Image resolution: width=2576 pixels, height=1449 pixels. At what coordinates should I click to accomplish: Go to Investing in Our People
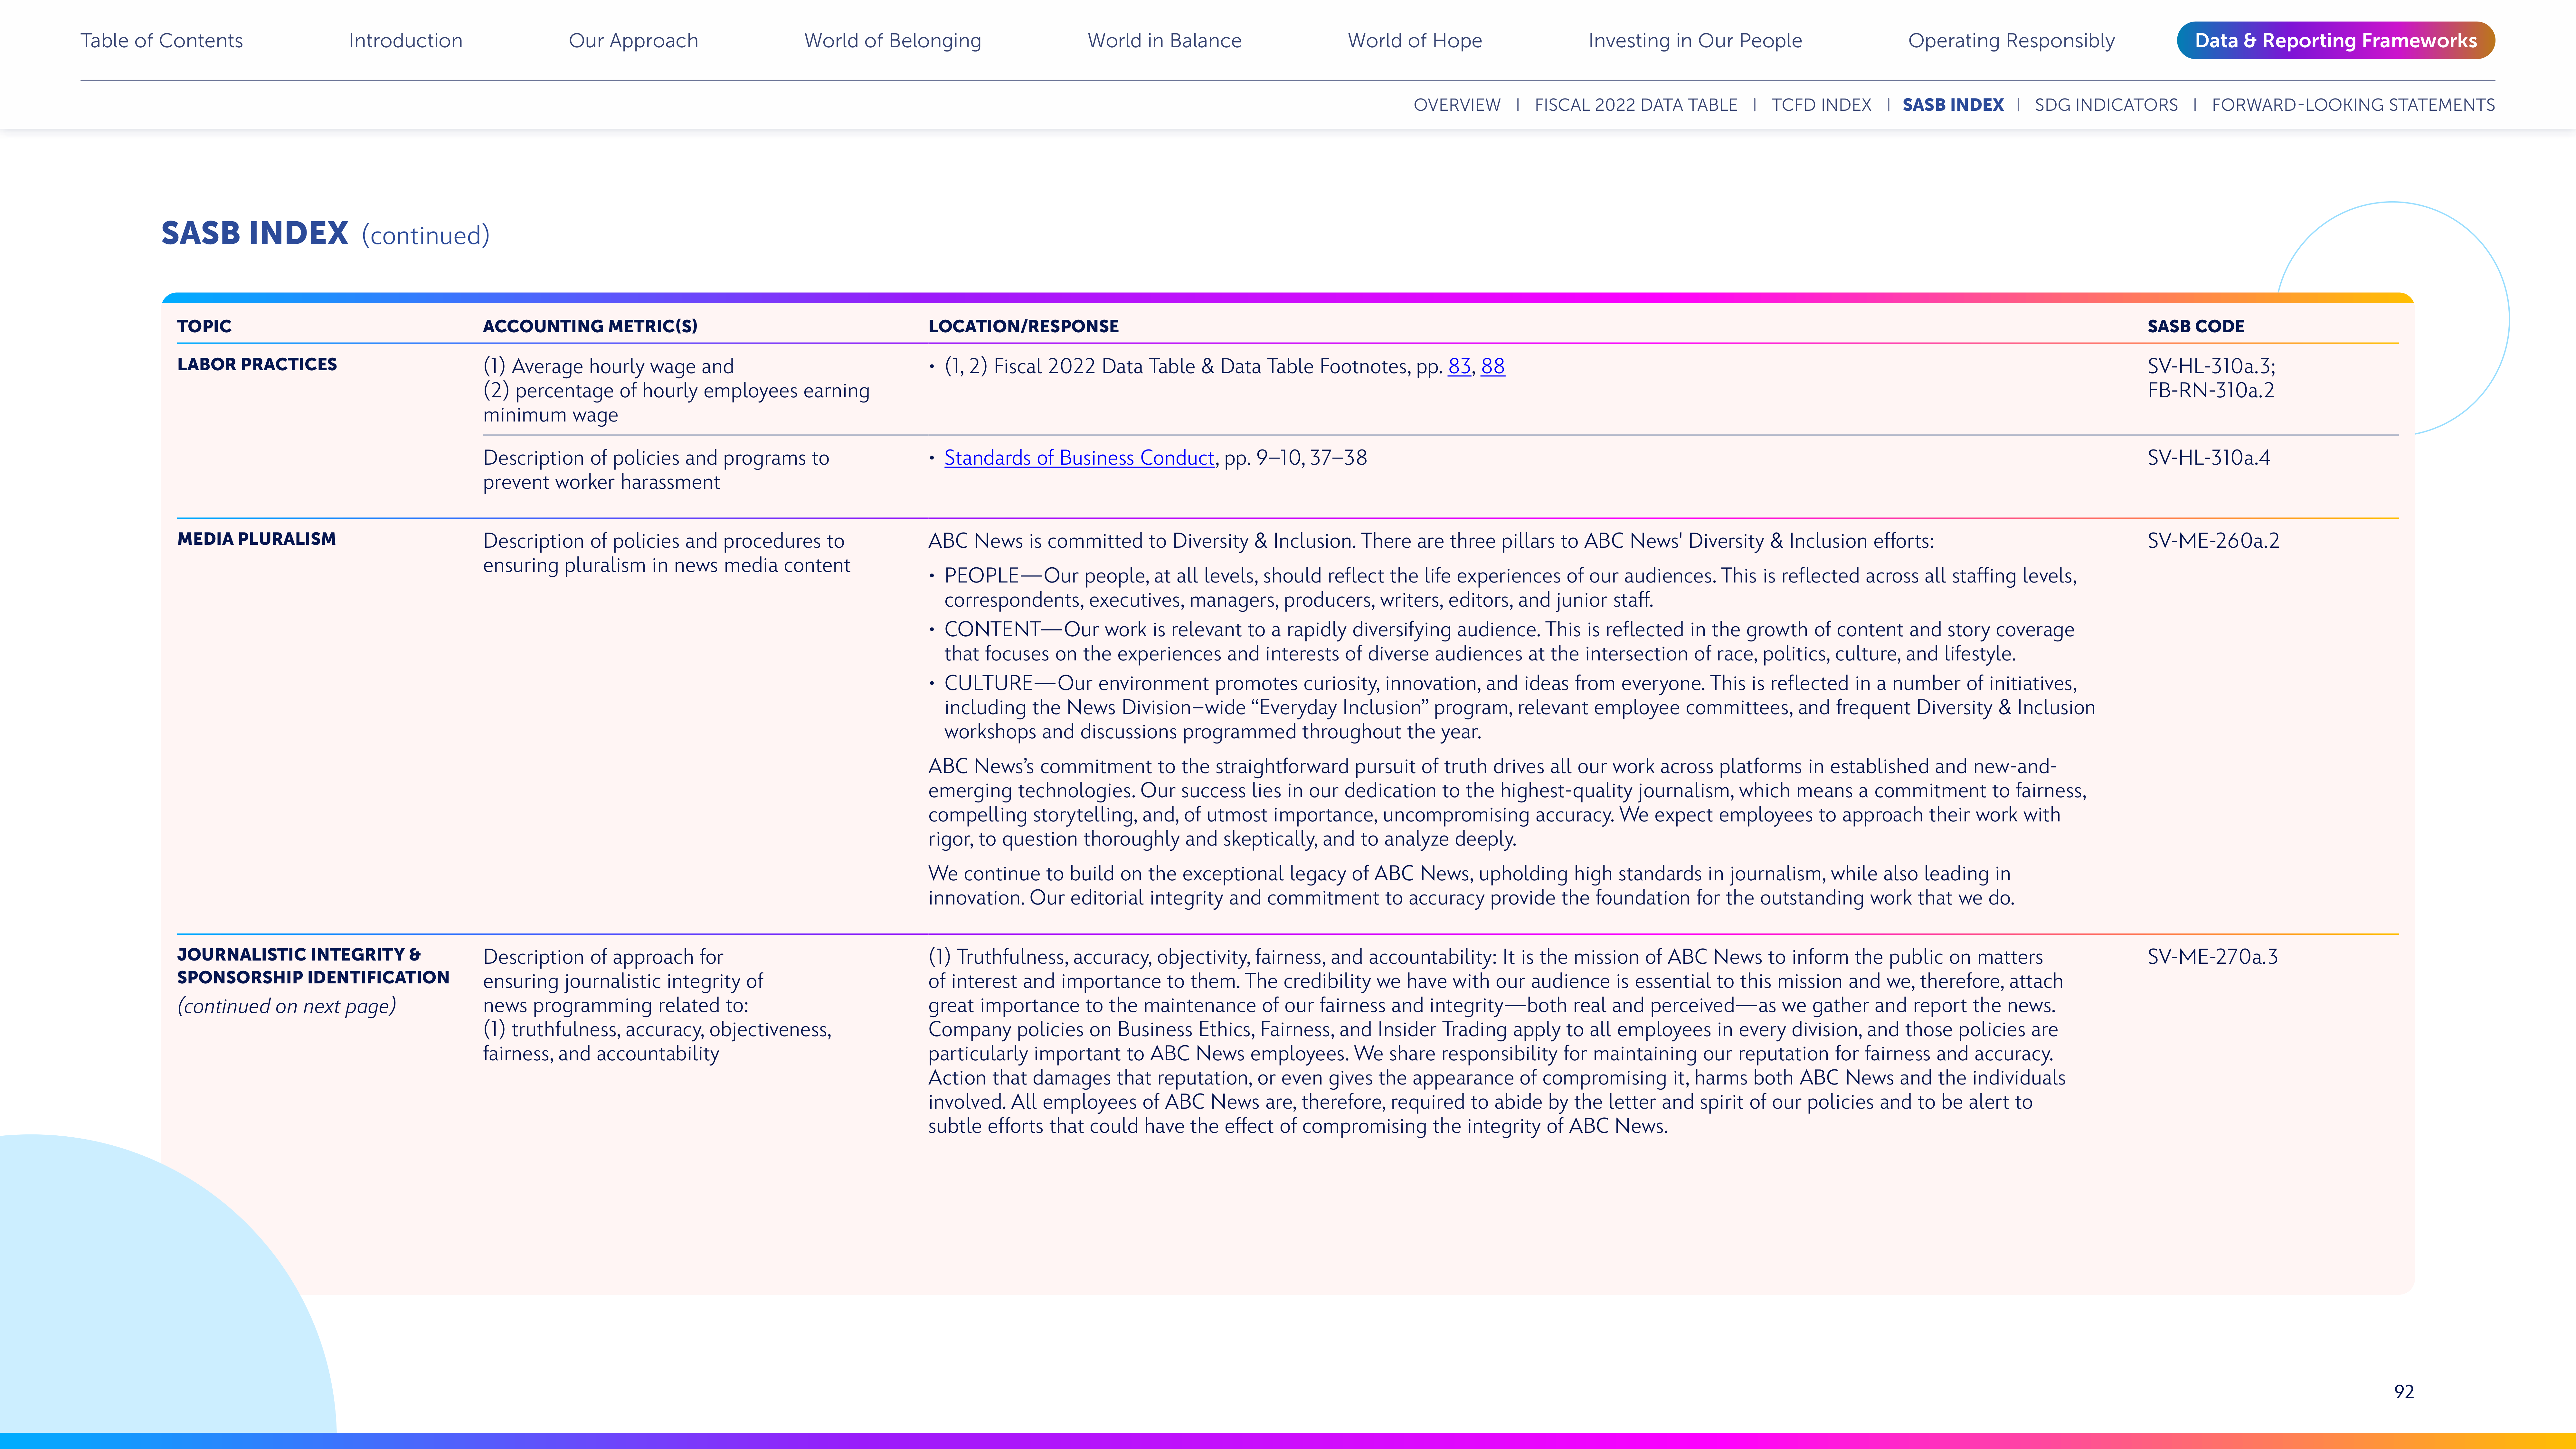point(1695,41)
